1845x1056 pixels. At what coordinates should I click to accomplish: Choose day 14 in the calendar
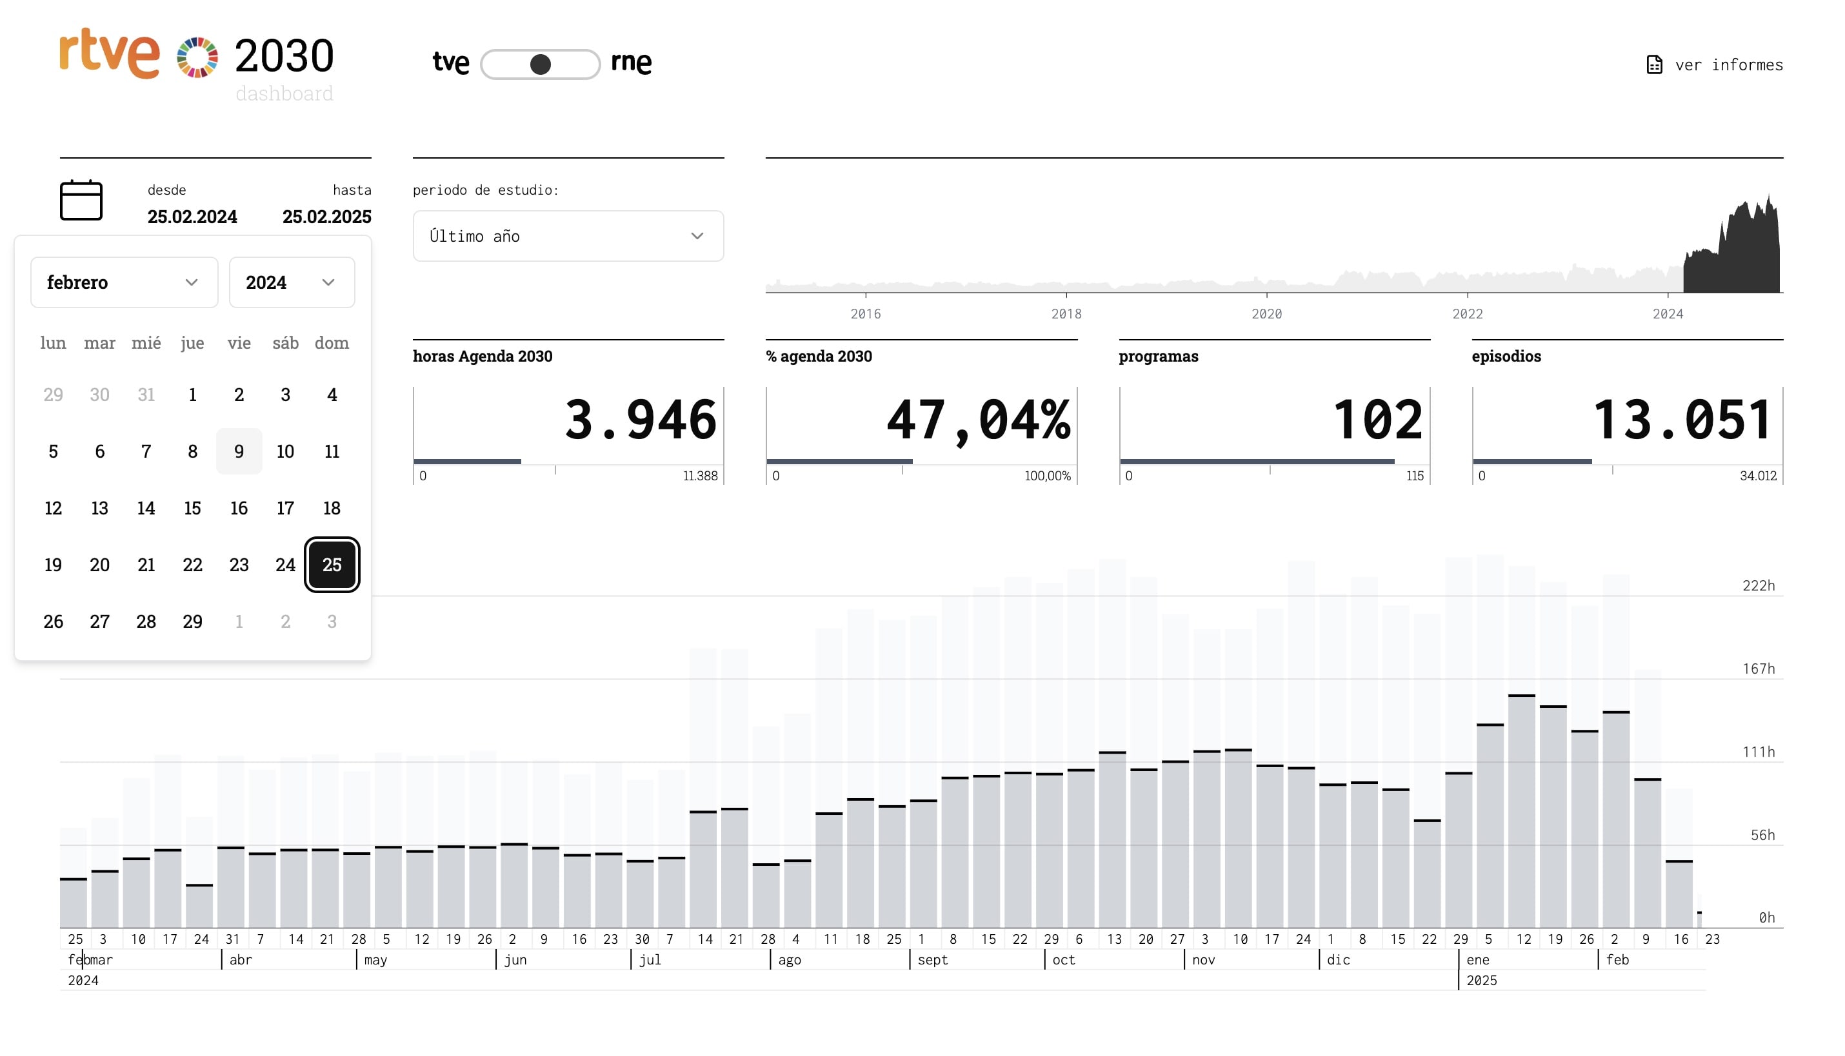click(x=146, y=509)
